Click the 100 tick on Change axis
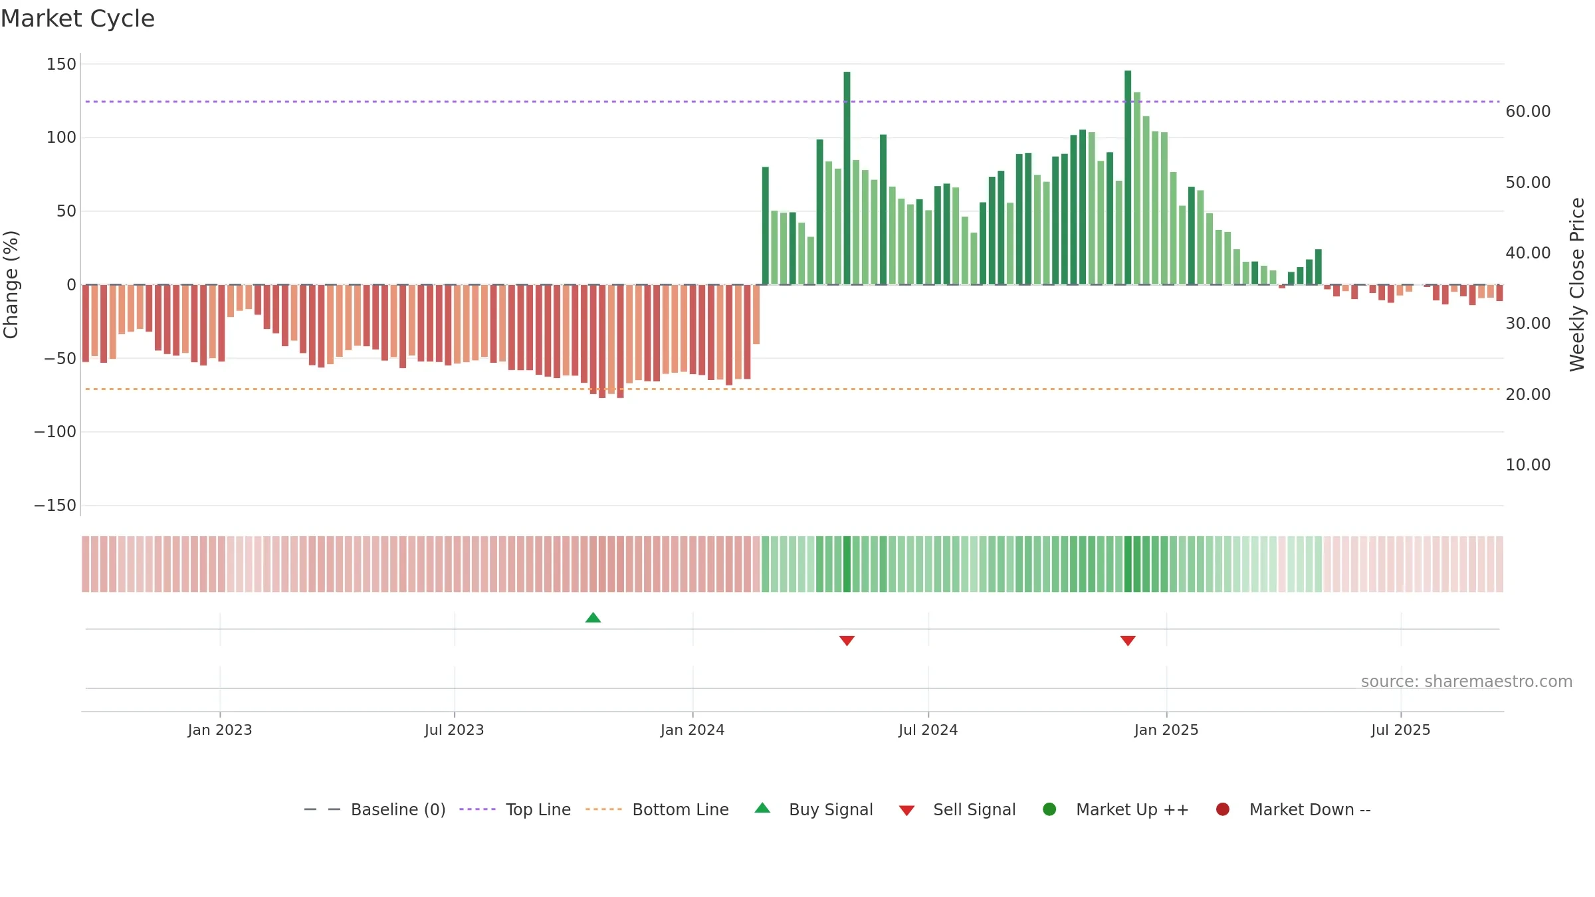The width and height of the screenshot is (1595, 897). (61, 138)
